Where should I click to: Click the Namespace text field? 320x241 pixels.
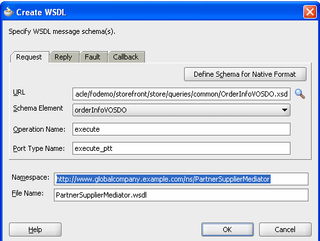(181, 179)
